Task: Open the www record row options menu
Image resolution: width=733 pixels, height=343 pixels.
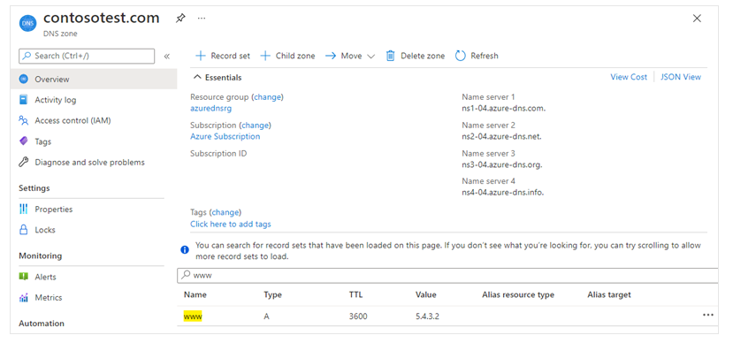Action: tap(707, 316)
